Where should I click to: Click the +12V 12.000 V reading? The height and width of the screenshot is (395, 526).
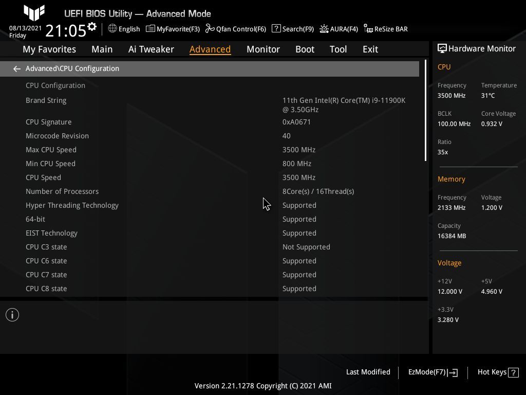(x=449, y=292)
